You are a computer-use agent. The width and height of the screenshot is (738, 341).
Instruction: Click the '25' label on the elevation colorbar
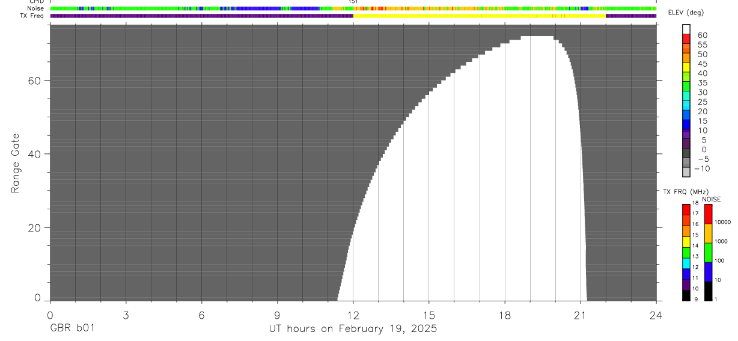click(703, 102)
